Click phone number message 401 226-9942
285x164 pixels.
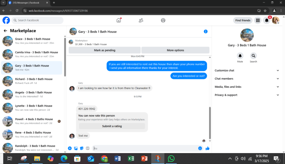pyautogui.click(x=87, y=109)
